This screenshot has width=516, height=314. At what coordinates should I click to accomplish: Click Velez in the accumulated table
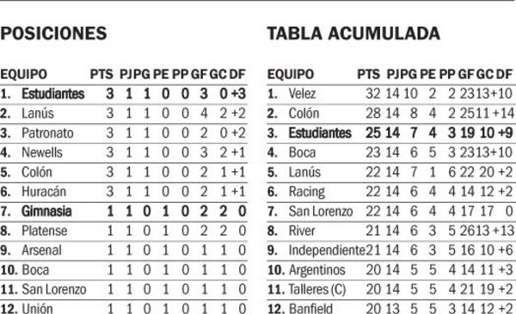tap(302, 94)
